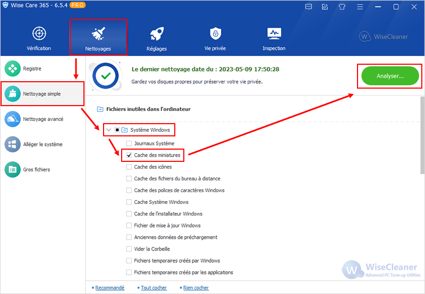Check Cache des polices de caractères Windows

pyautogui.click(x=129, y=191)
